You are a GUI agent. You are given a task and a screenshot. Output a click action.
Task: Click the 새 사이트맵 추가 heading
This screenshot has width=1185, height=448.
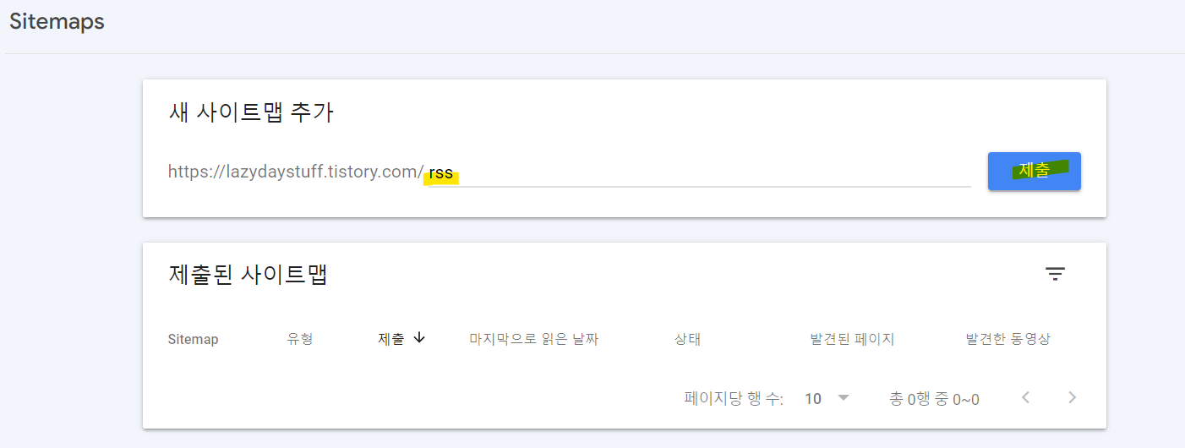[x=251, y=112]
